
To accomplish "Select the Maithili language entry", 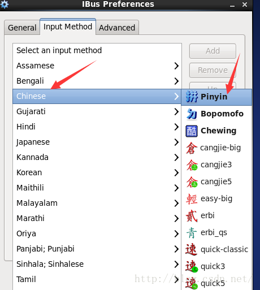I will [97, 188].
